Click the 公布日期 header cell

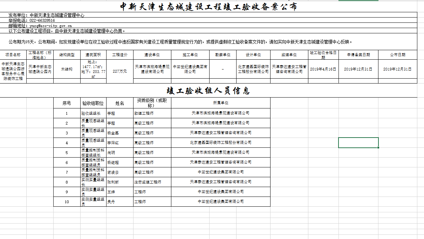[398, 55]
